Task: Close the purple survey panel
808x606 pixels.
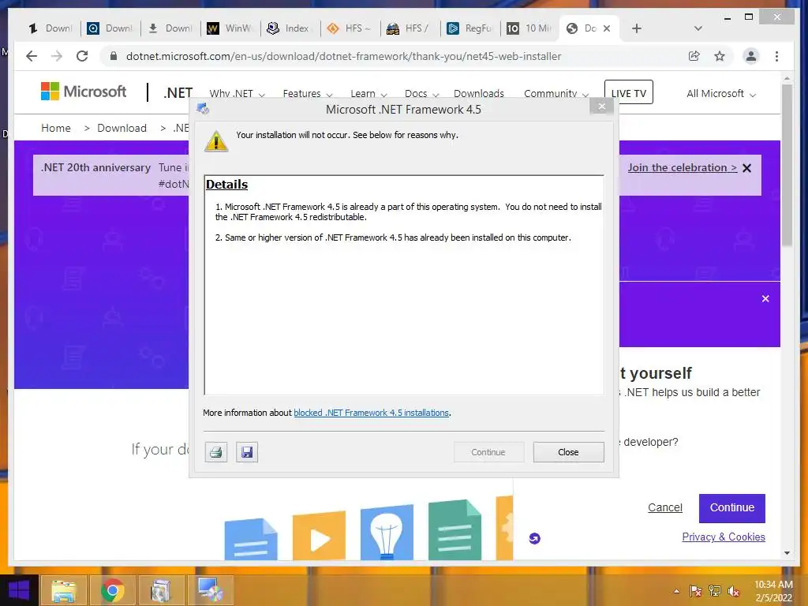Action: [x=765, y=298]
